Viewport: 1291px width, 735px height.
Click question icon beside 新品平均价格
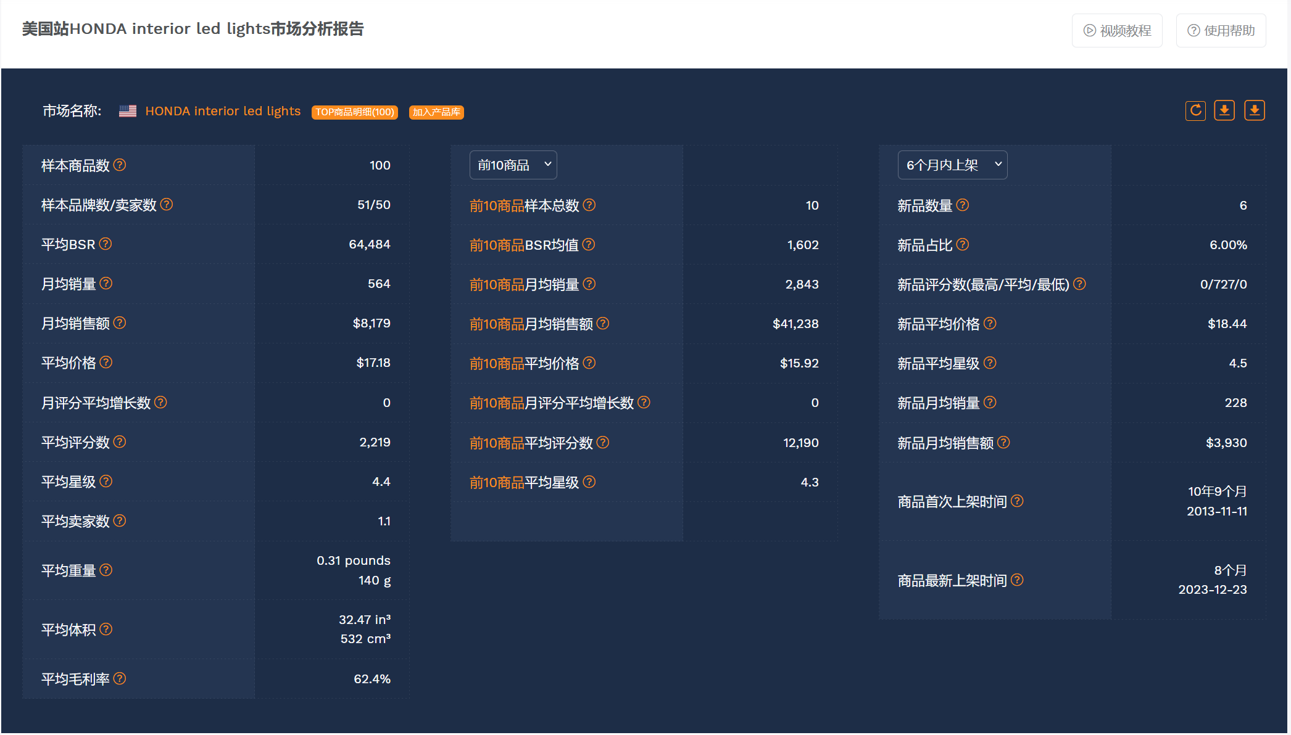click(x=990, y=324)
